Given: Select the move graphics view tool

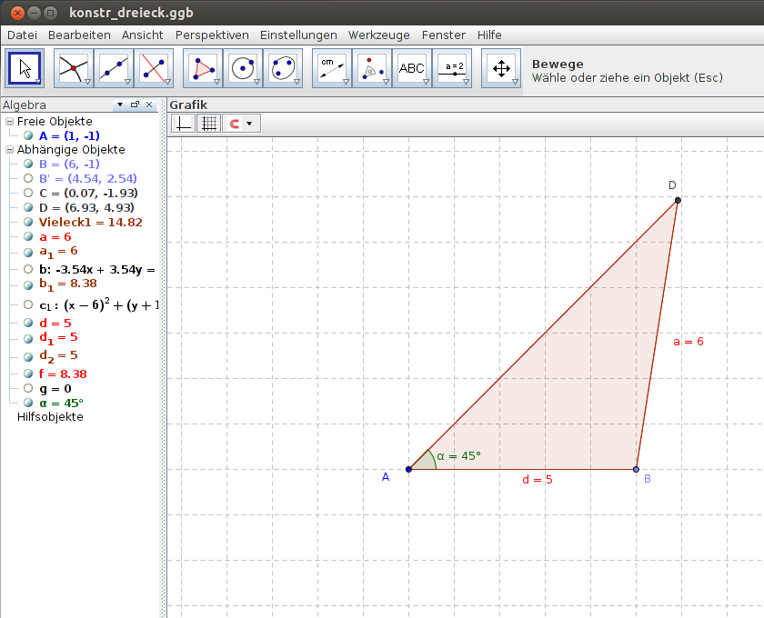Looking at the screenshot, I should point(501,68).
